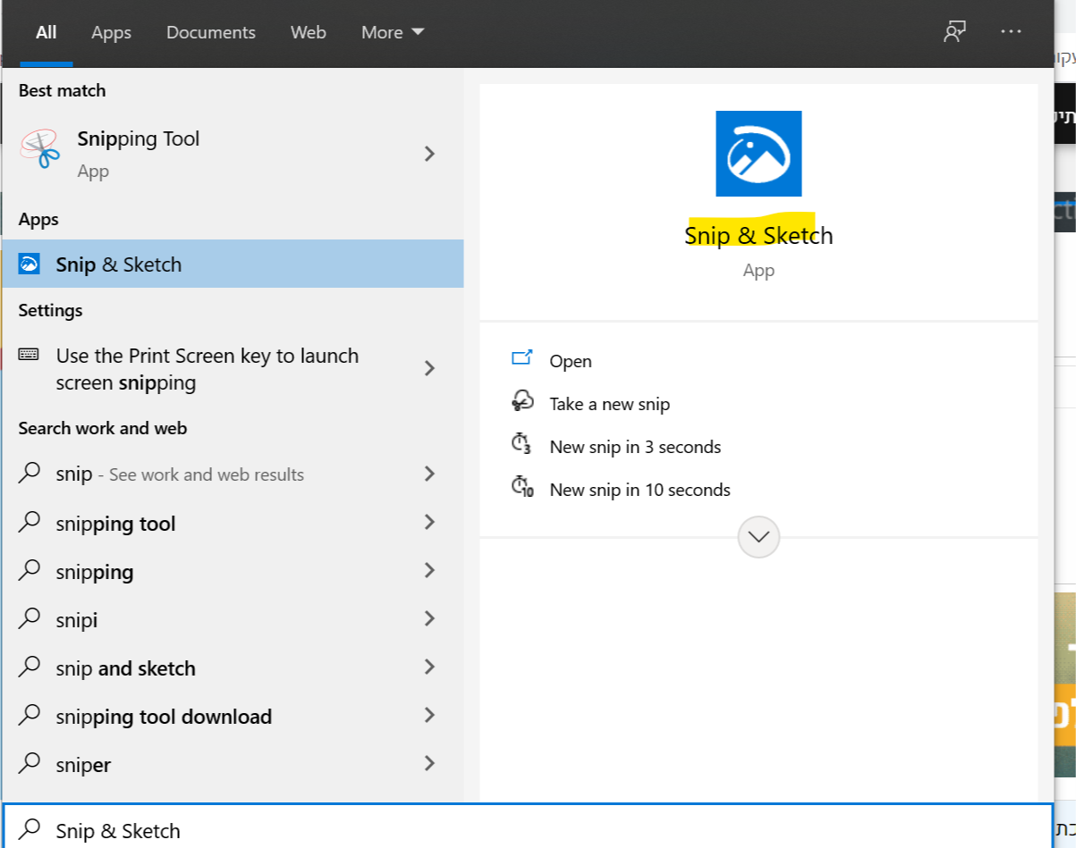Click the feedback icon in top bar
The image size is (1076, 848).
click(x=954, y=32)
